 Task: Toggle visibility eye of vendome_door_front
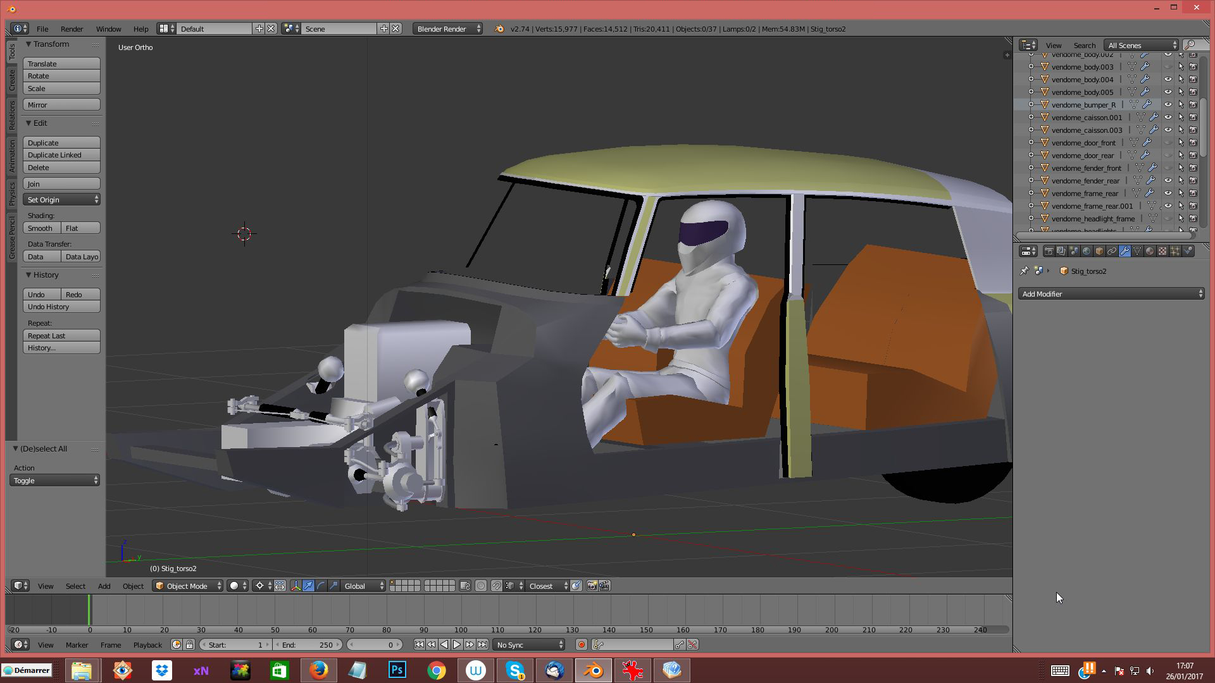[1168, 142]
